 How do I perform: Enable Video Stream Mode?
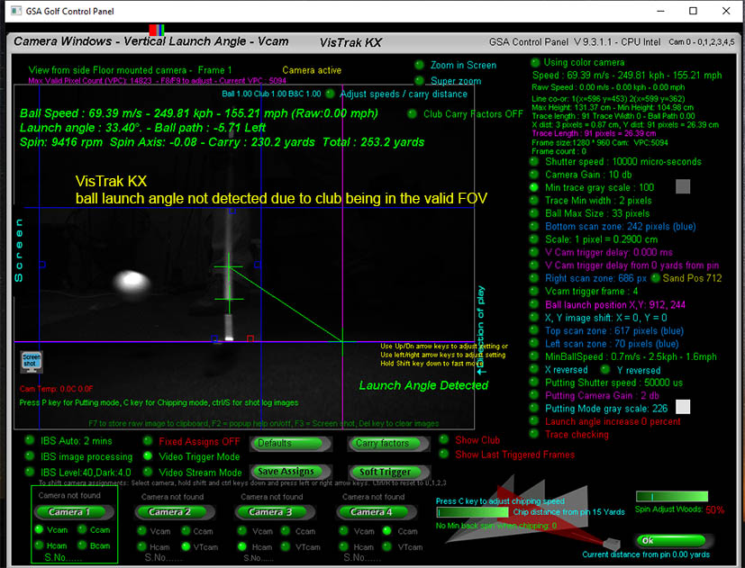point(148,472)
